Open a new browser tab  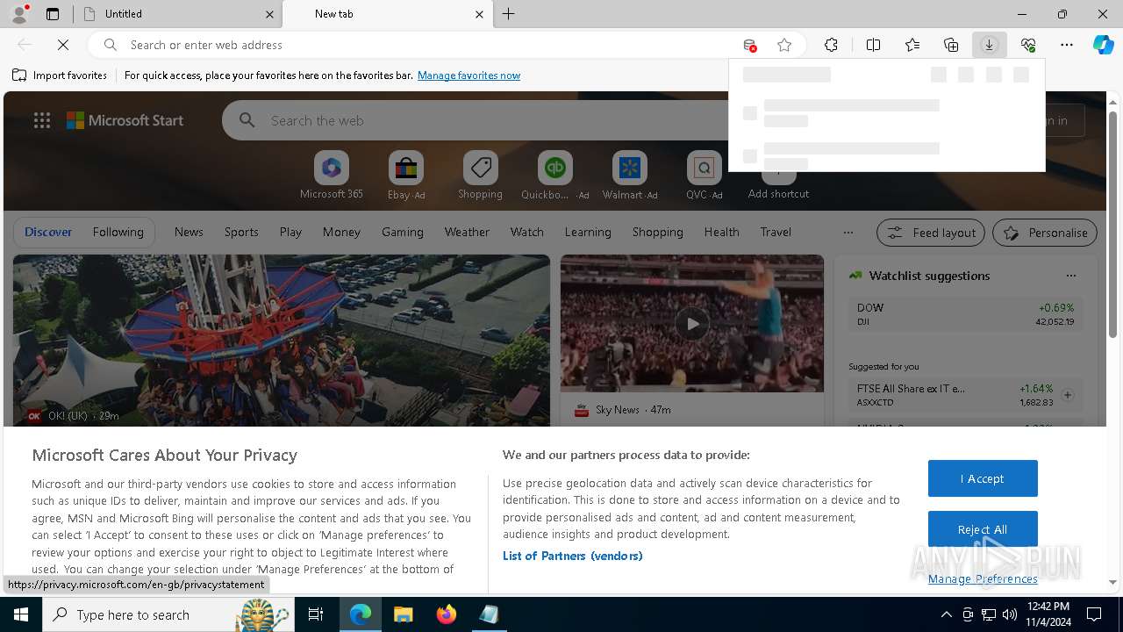(x=509, y=14)
